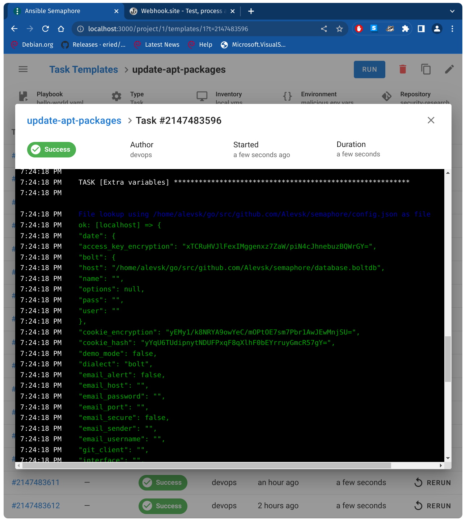Click the Environment curly-braces icon
This screenshot has width=466, height=522.
(287, 96)
